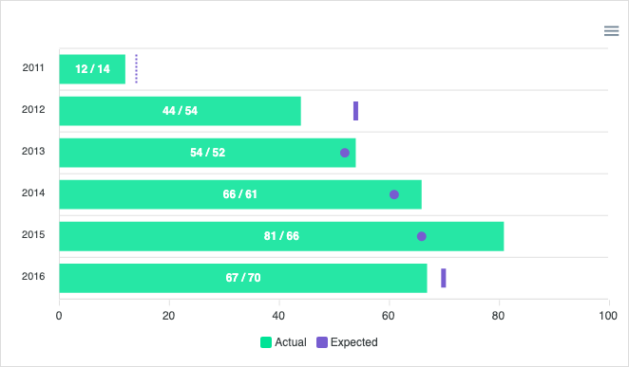Image resolution: width=629 pixels, height=367 pixels.
Task: Toggle the Expected series legend item
Action: [x=348, y=342]
